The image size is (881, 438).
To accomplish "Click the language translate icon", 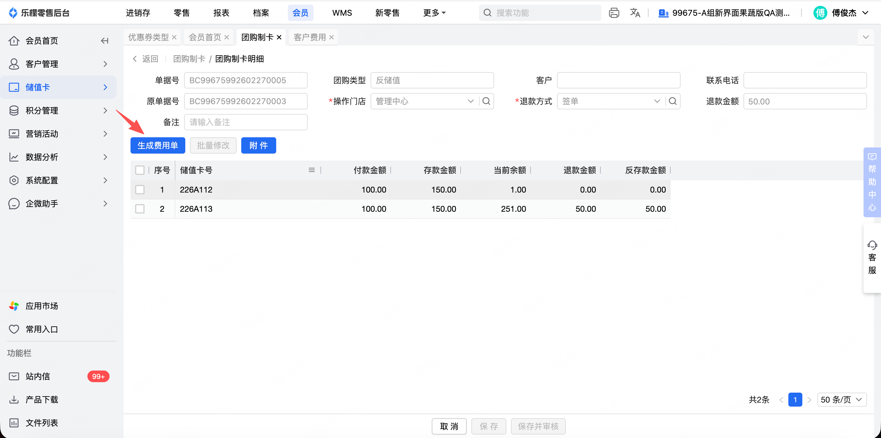I will 635,13.
